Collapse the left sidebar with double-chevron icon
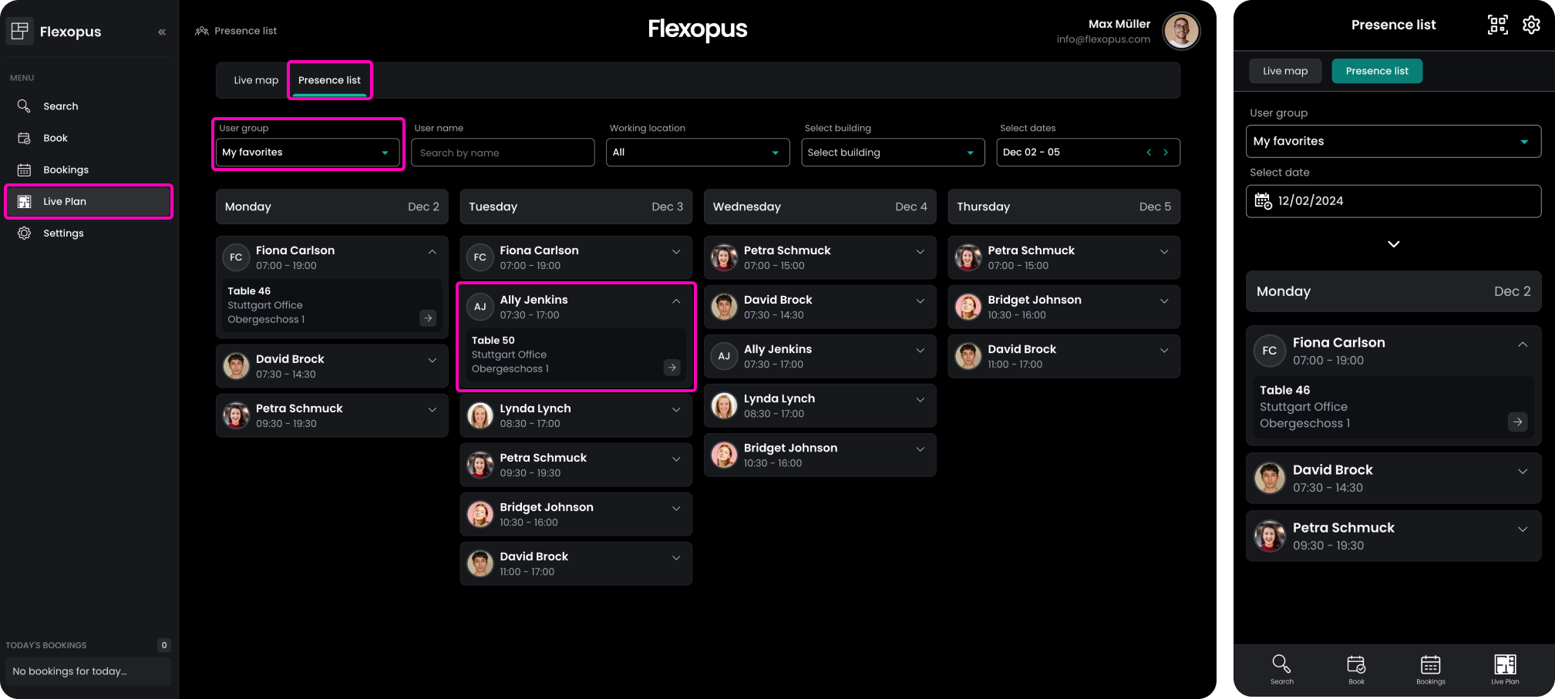This screenshot has width=1555, height=699. click(x=162, y=32)
